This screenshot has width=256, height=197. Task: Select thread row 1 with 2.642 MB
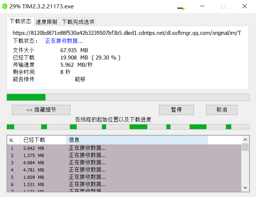[124, 148]
